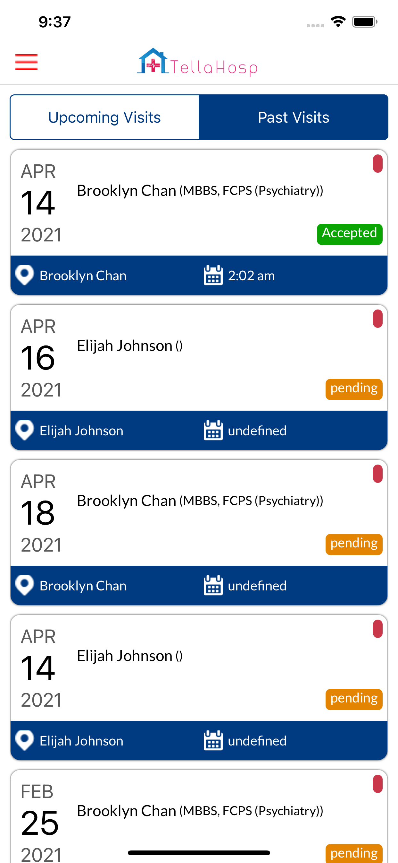
Task: Tap calendar icon on Apr 18 visit
Action: point(213,586)
